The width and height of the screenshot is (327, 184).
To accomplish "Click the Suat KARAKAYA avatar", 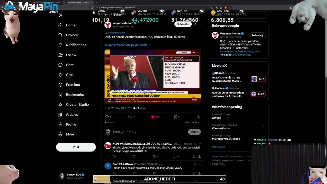I will click(x=108, y=166).
